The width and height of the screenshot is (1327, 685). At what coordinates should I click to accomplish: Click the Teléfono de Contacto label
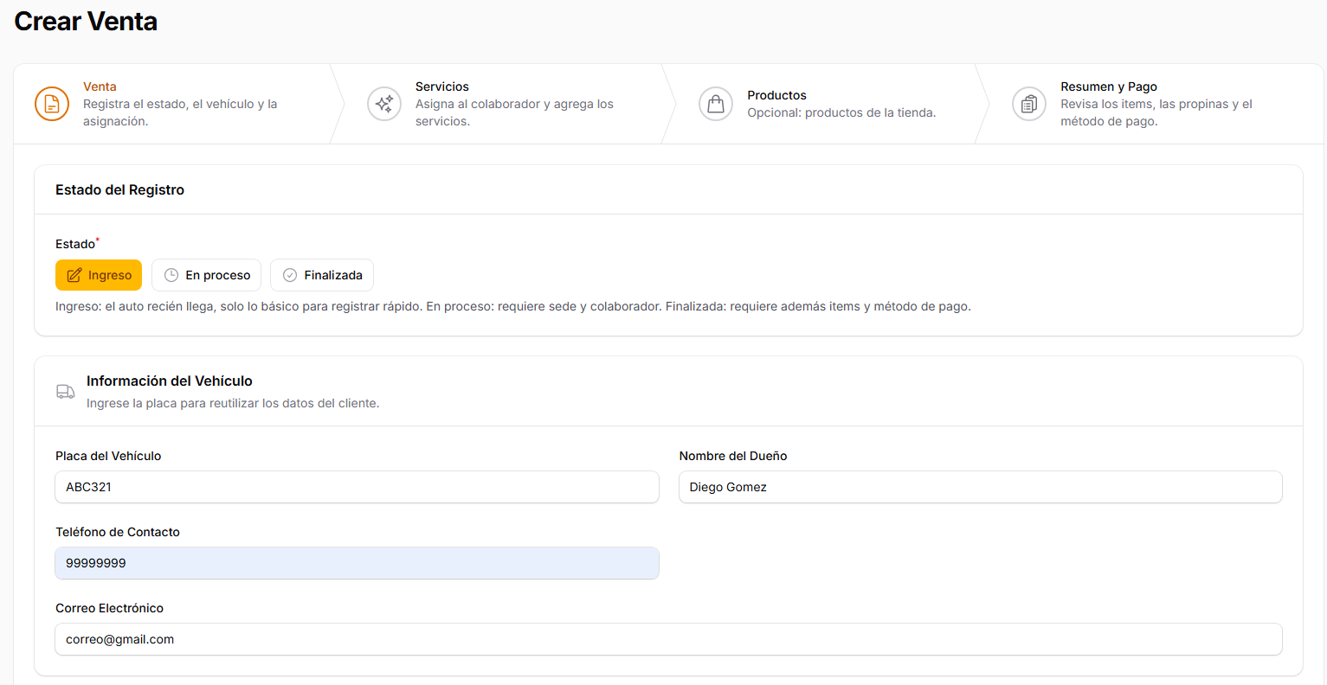pyautogui.click(x=118, y=532)
